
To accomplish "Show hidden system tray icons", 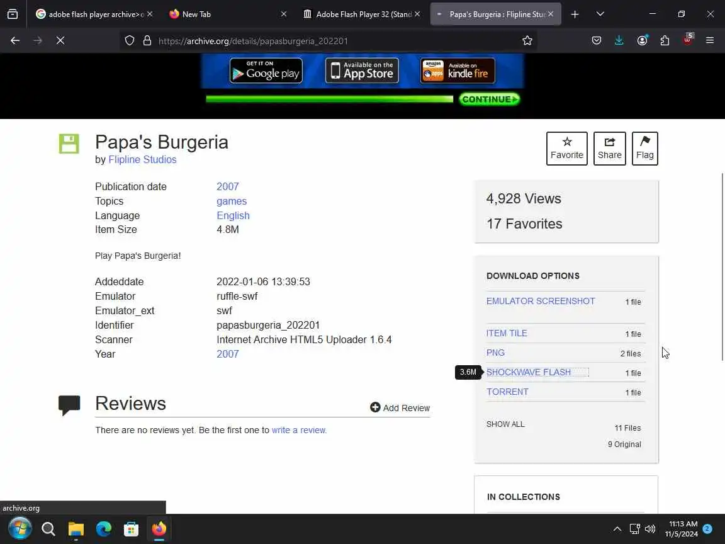I will tap(617, 529).
